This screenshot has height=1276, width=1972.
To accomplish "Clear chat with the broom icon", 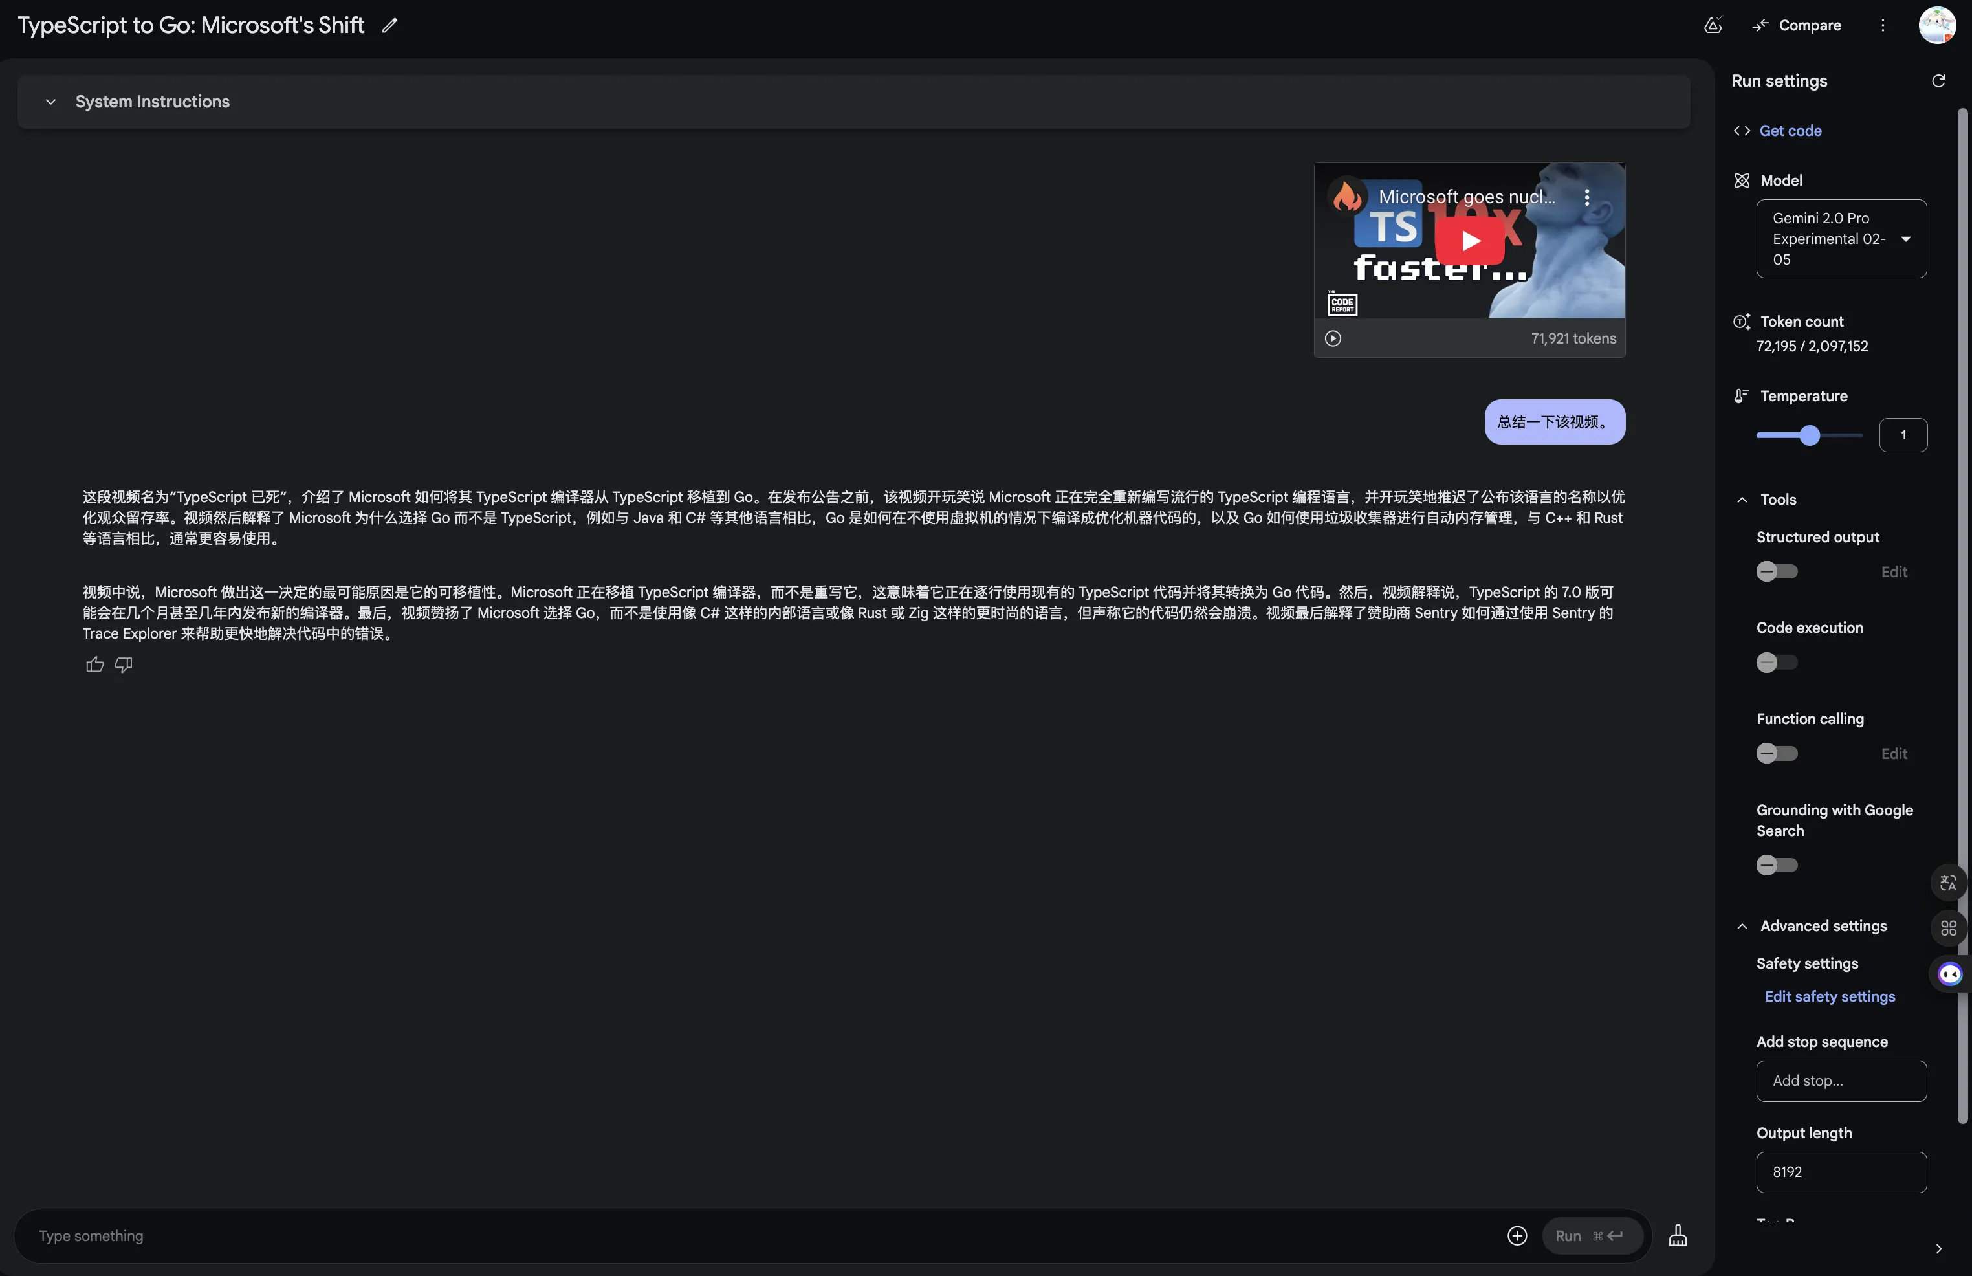I will pyautogui.click(x=1677, y=1237).
